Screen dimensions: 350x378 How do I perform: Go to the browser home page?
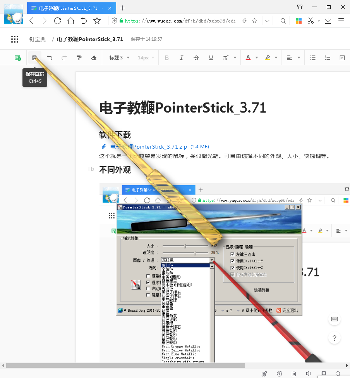[71, 21]
